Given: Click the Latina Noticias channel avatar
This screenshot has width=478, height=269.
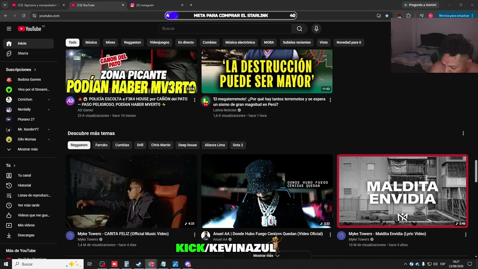Looking at the screenshot, I should [x=206, y=101].
